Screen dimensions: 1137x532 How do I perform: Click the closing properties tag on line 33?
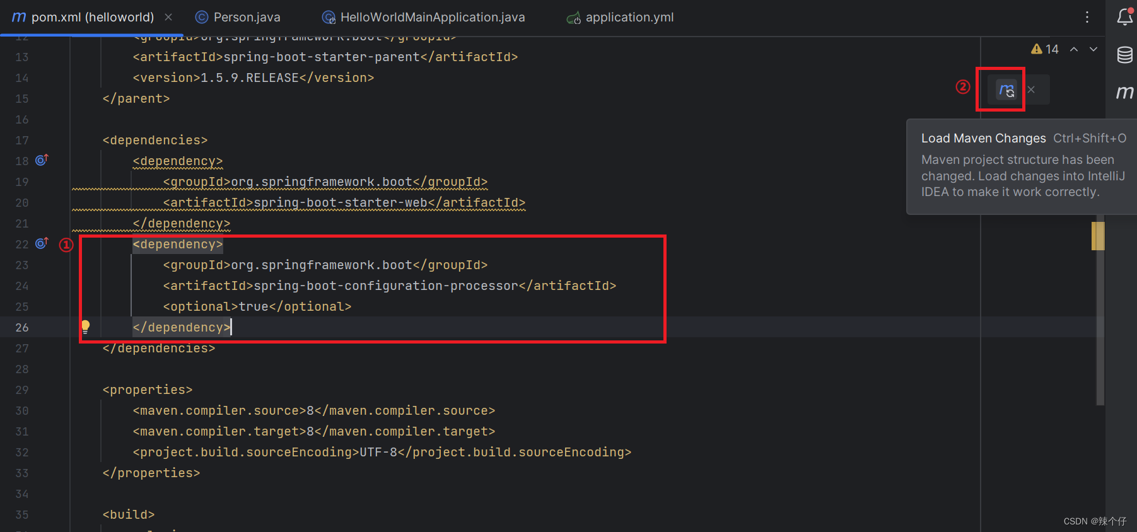(x=151, y=473)
